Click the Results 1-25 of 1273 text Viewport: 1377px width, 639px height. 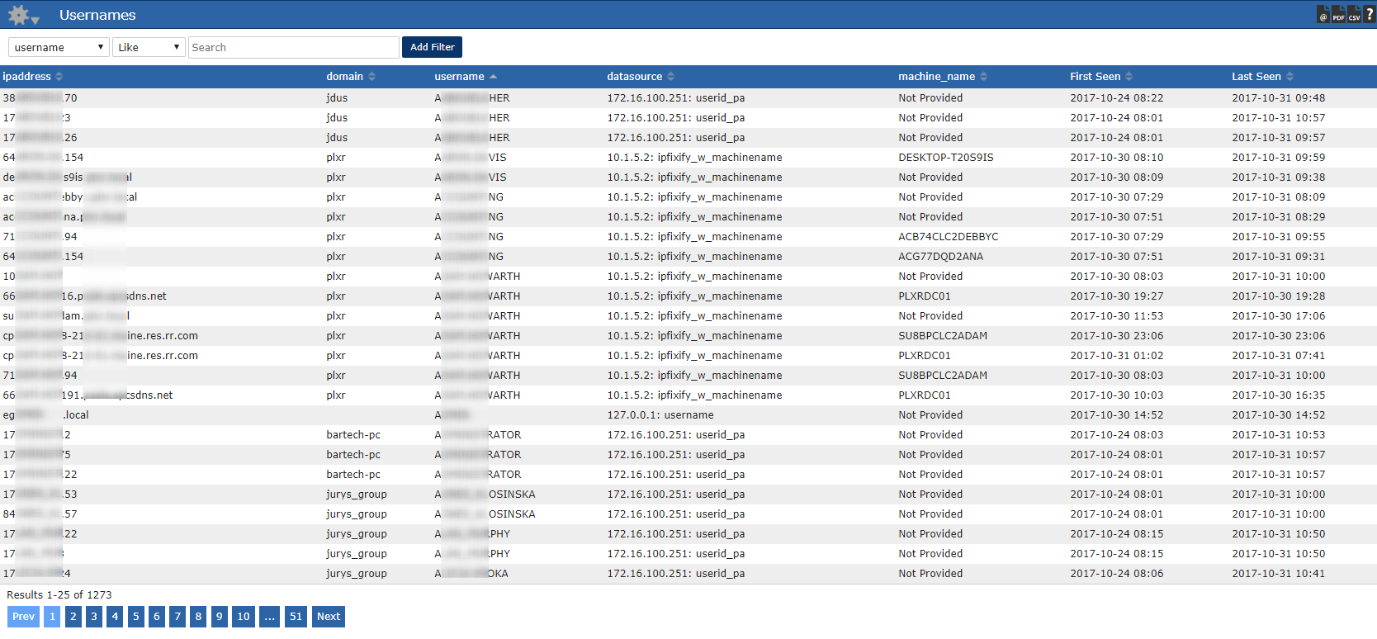click(x=59, y=595)
